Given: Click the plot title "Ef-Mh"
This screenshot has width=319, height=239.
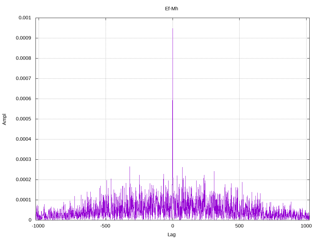Looking at the screenshot, I should click(172, 9).
